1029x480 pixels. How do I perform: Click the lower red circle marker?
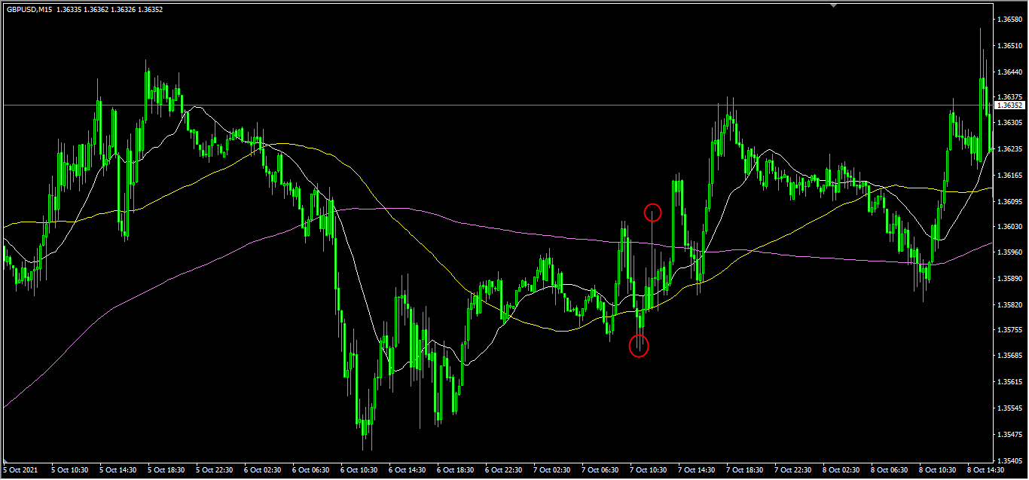point(639,346)
